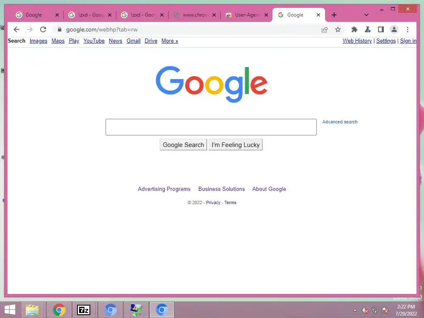Screen dimensions: 424x318
Task: Share this page icon in address bar
Action: point(325,29)
